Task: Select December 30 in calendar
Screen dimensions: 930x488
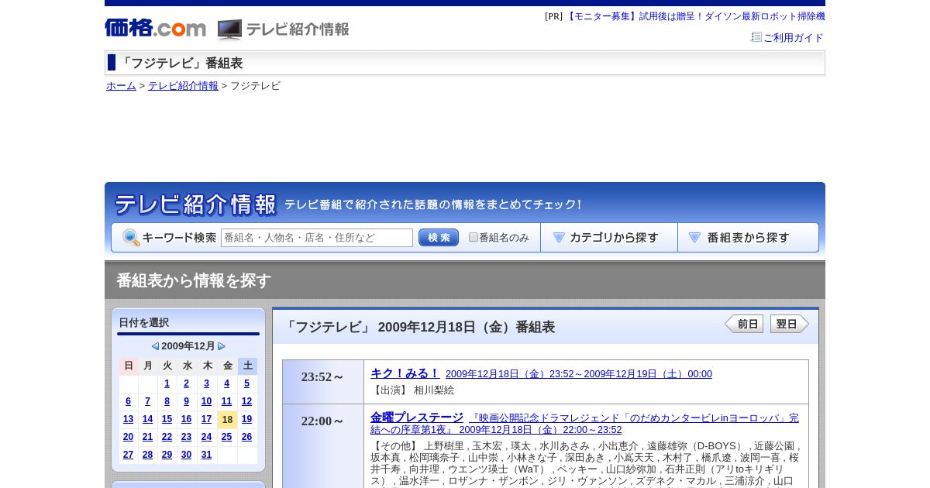Action: point(187,455)
